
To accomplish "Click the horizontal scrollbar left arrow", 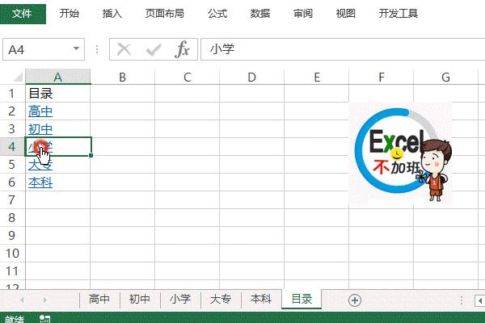I will [479, 300].
